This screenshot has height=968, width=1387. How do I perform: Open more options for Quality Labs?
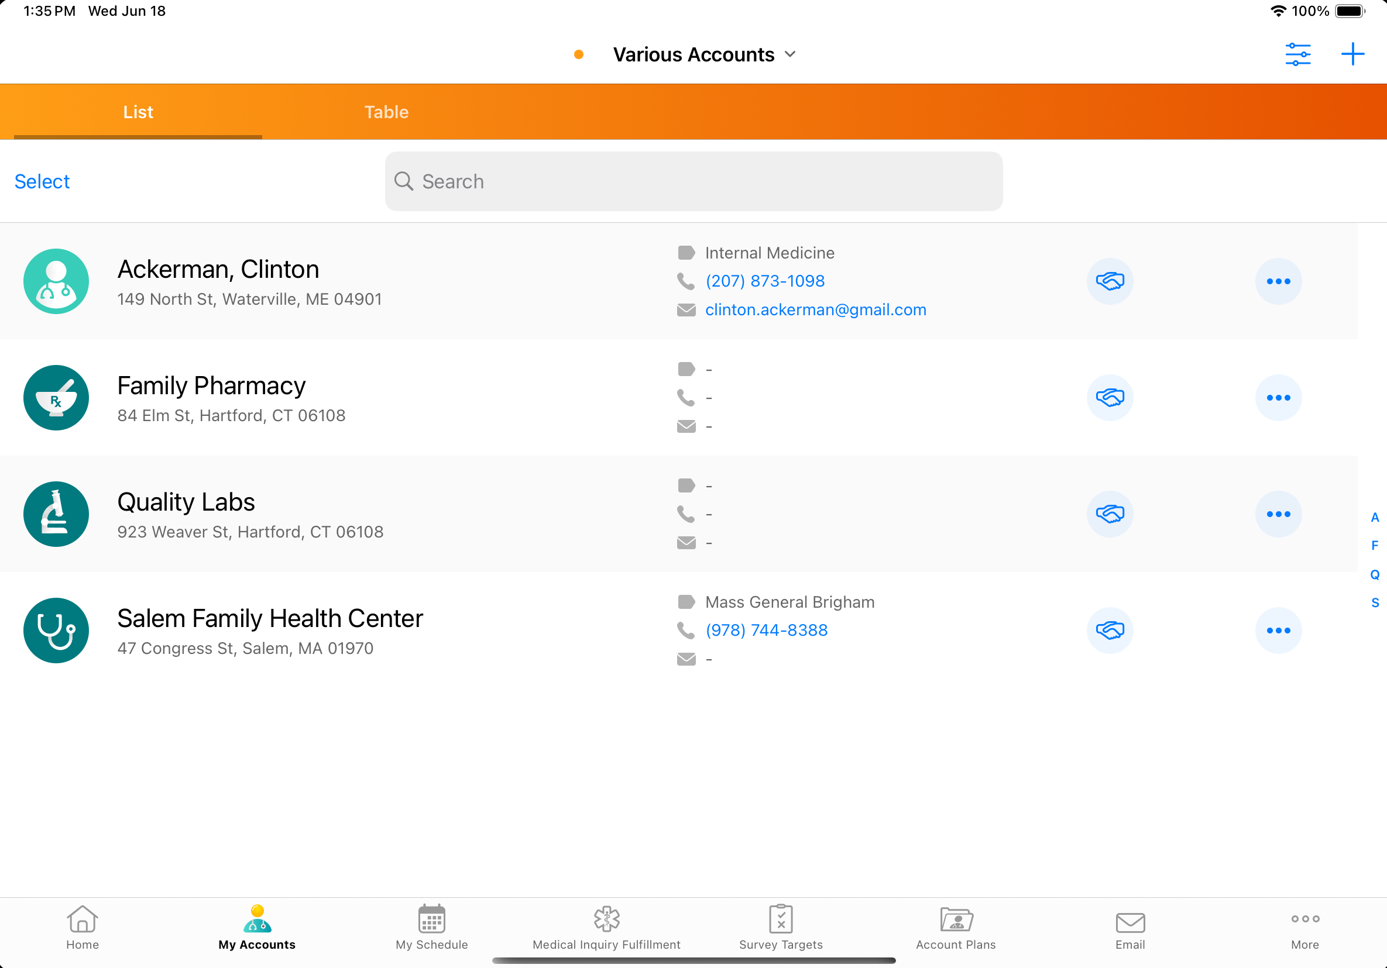[x=1278, y=515]
